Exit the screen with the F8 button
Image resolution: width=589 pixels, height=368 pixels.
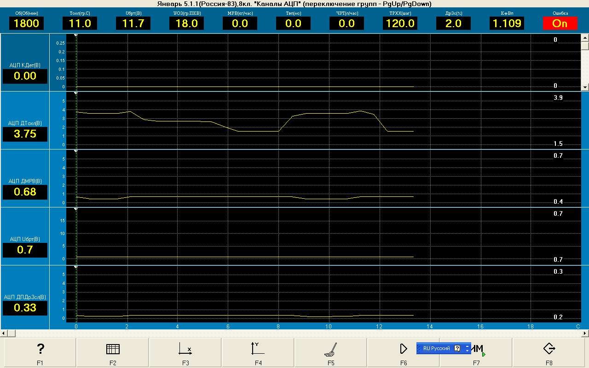549,353
